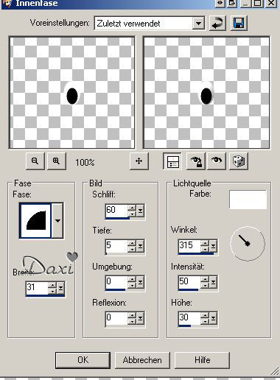Viewport: 280px width, 380px height.
Task: Click the OK button
Action: click(x=83, y=360)
